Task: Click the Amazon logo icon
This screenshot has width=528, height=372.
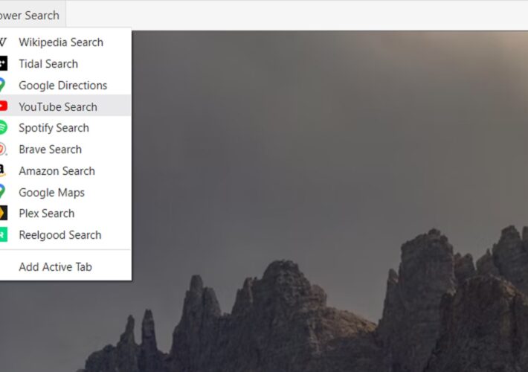Action: point(2,170)
